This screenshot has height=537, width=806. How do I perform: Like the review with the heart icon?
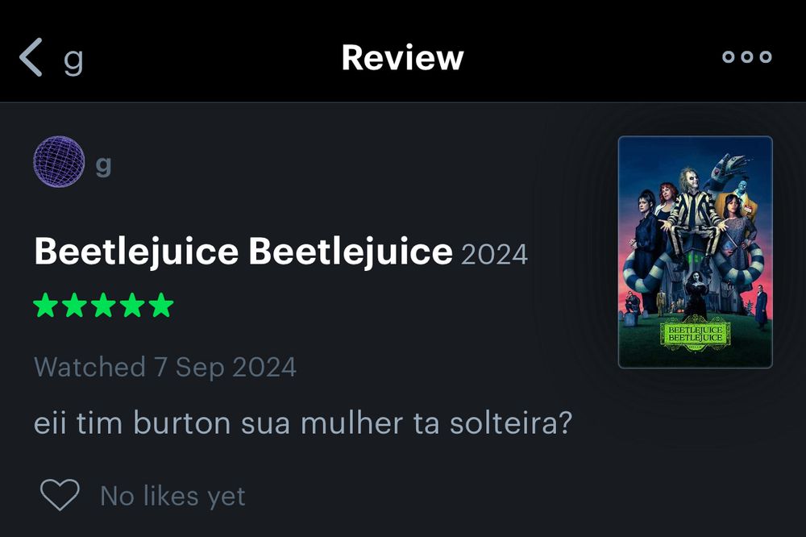60,494
